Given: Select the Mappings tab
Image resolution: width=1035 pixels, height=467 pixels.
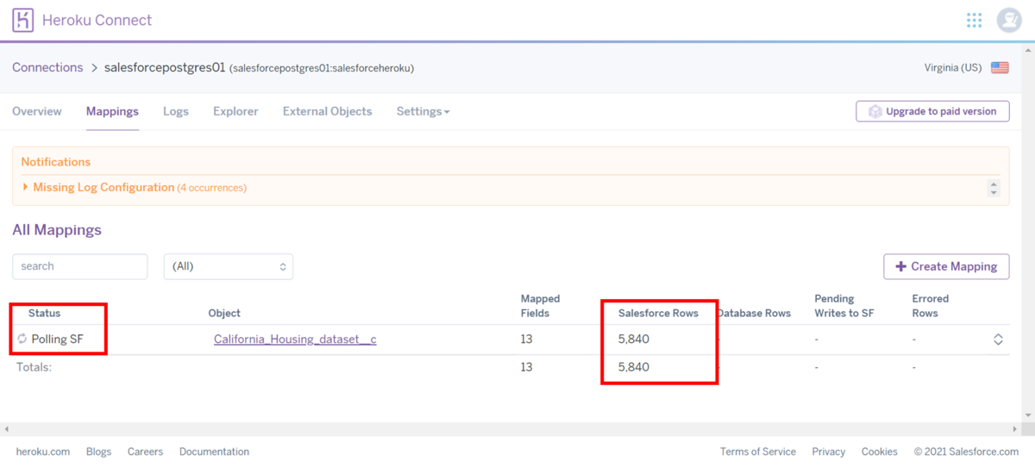Looking at the screenshot, I should tap(112, 111).
